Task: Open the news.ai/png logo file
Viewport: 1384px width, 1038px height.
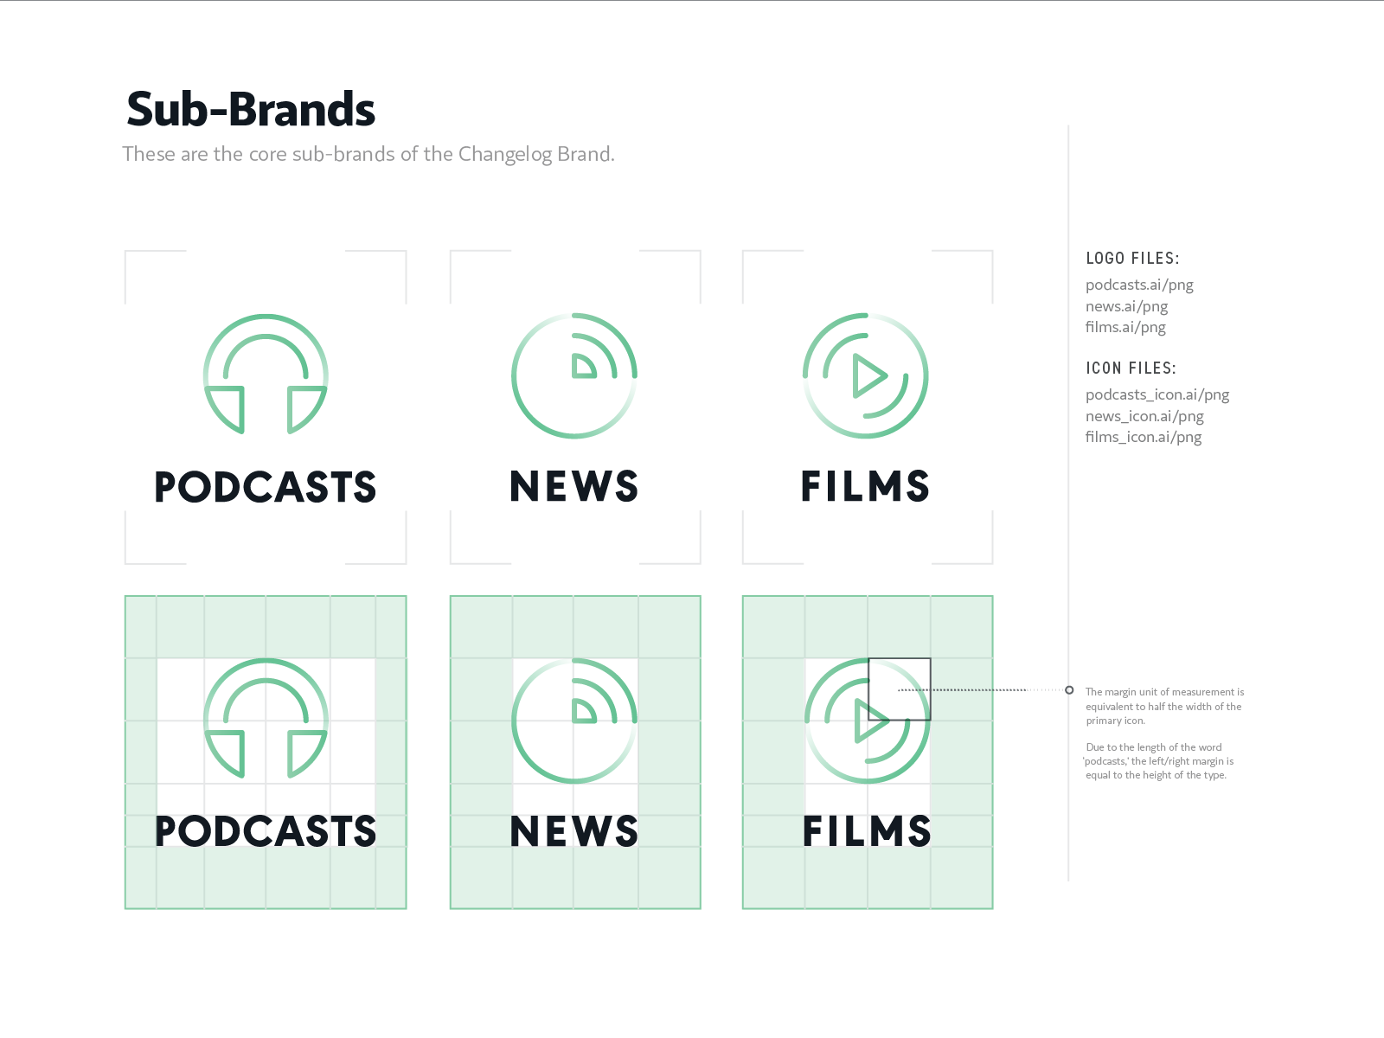Action: tap(1126, 306)
